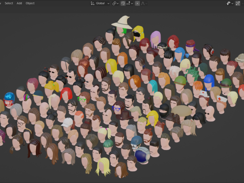Open the Object menu
Viewport: 244px width, 183px height.
(x=30, y=3)
